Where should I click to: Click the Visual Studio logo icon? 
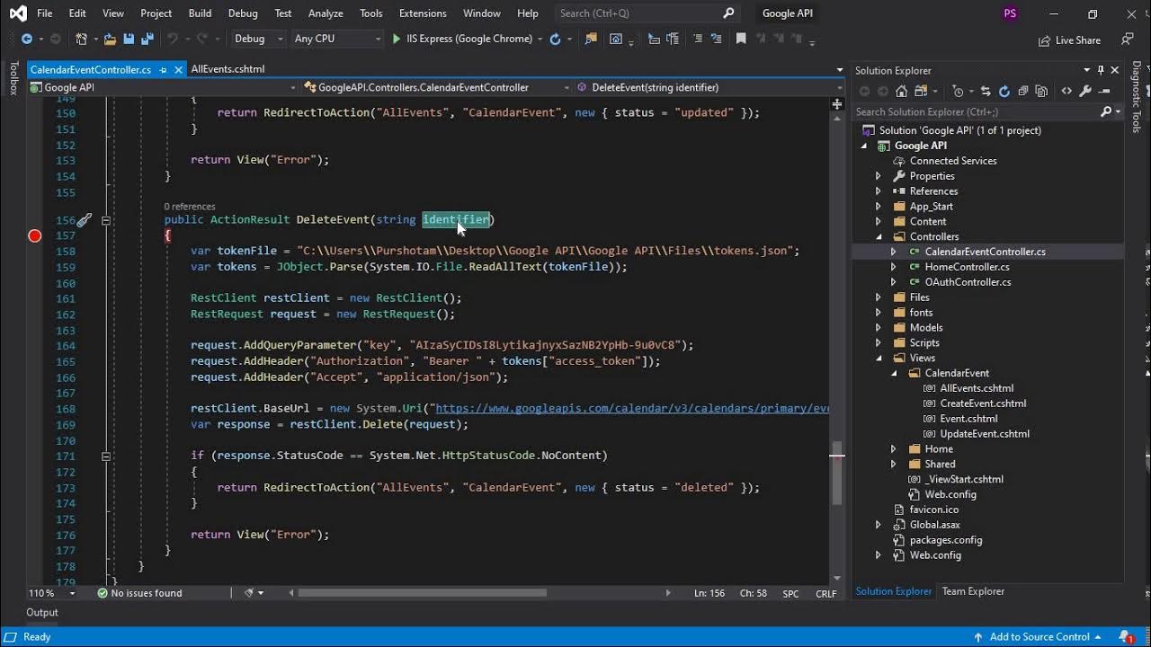(18, 13)
